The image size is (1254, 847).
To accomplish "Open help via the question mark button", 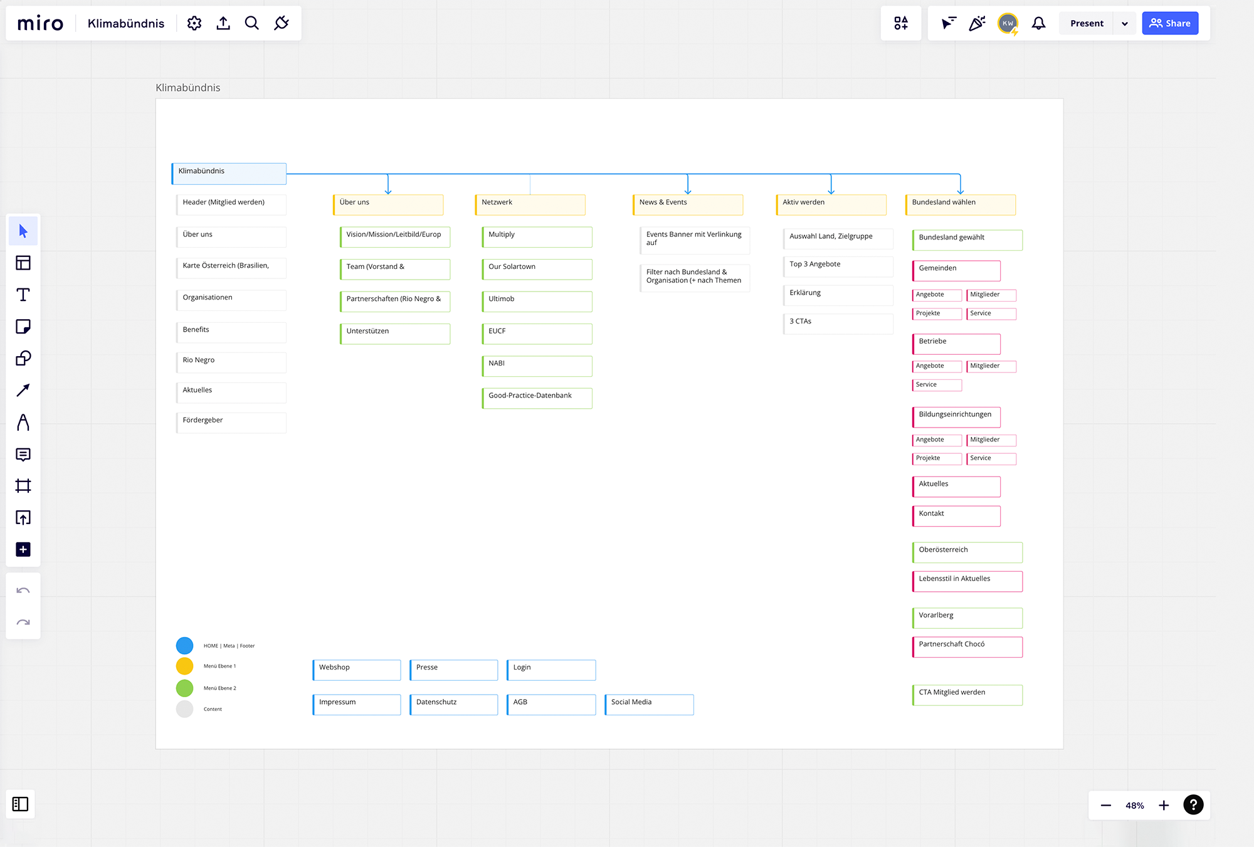I will tap(1193, 804).
